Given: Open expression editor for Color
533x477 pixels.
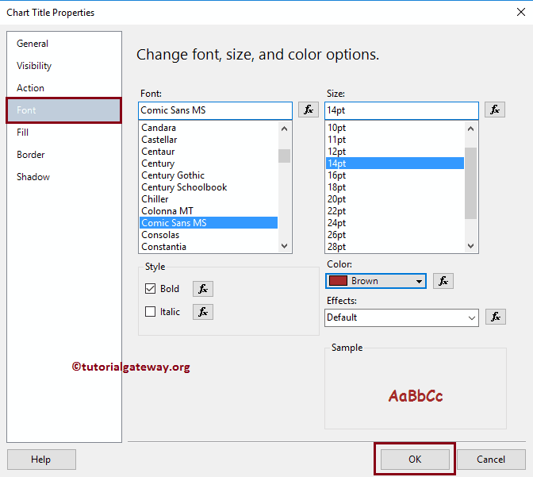Looking at the screenshot, I should [443, 281].
